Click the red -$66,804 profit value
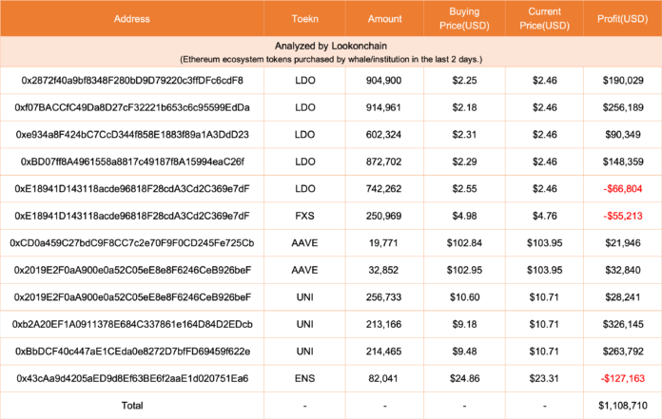Viewport: 662px width, 419px height. coord(623,189)
